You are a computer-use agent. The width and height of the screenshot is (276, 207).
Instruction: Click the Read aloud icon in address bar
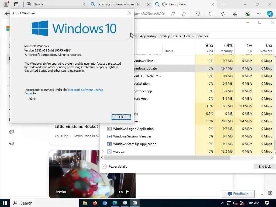(173, 14)
